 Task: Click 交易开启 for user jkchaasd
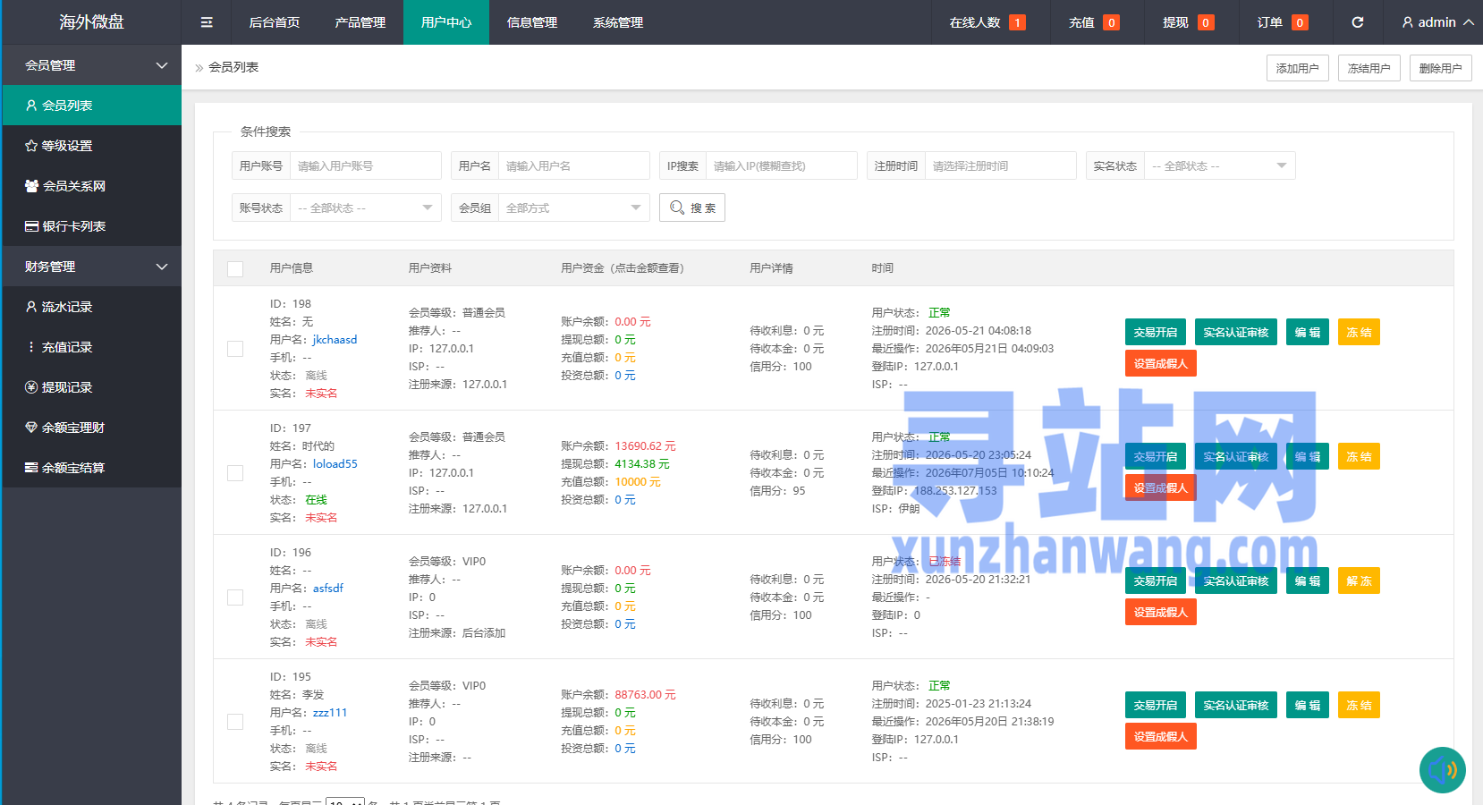tap(1156, 332)
